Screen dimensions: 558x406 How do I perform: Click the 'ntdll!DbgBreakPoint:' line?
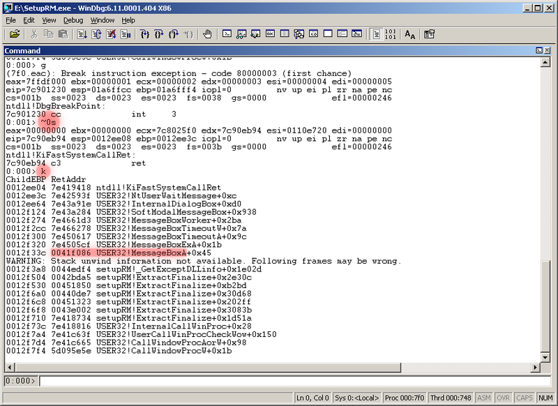pyautogui.click(x=55, y=106)
